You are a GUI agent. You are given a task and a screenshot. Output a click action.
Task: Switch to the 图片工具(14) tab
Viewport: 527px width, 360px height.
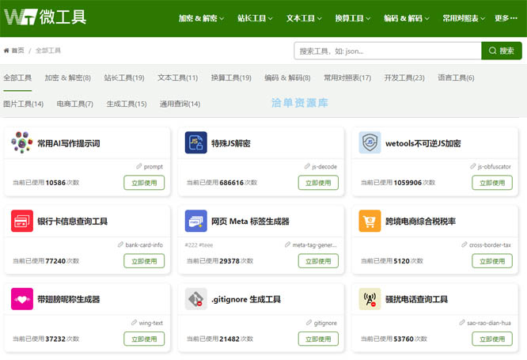click(x=23, y=104)
